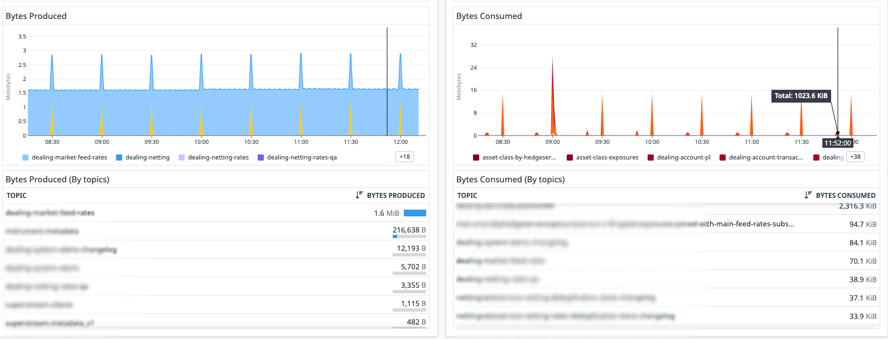Select the 33.9 KiB value

pyautogui.click(x=863, y=316)
